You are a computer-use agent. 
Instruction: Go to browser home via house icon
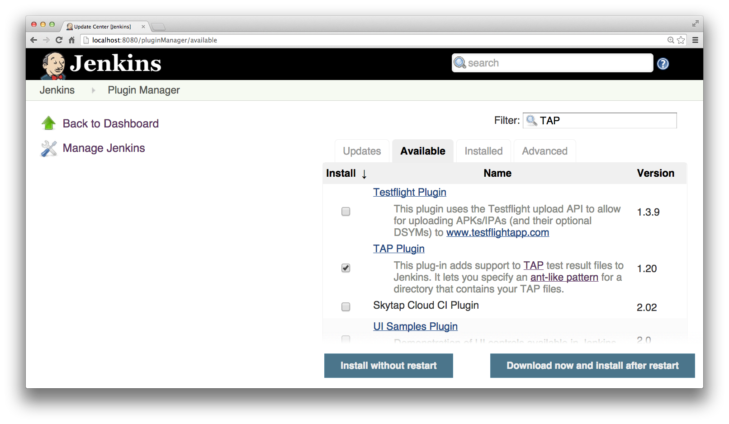71,40
